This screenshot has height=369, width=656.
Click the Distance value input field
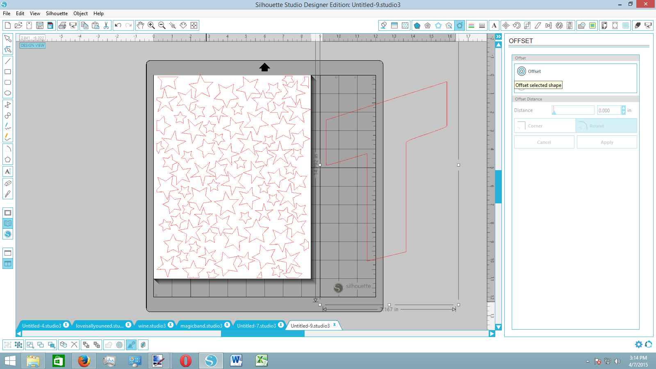609,110
